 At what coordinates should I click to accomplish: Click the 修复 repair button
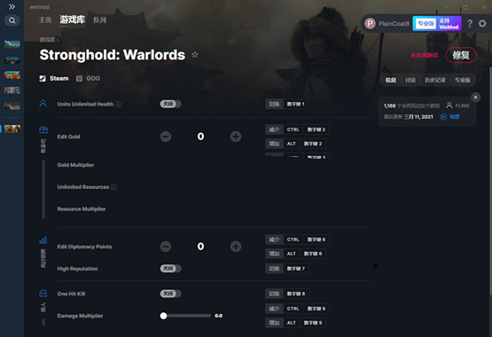pos(461,55)
